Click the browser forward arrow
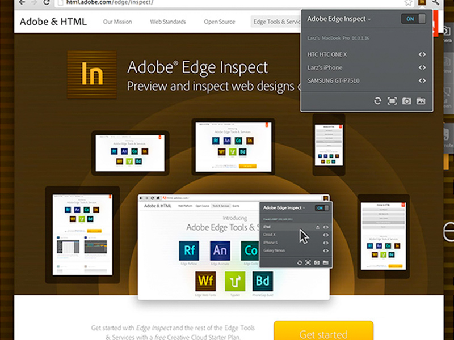454x340 pixels. [x=34, y=2]
